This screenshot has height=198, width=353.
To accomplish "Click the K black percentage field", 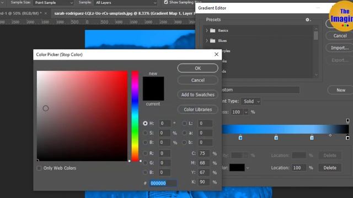I will (204, 182).
